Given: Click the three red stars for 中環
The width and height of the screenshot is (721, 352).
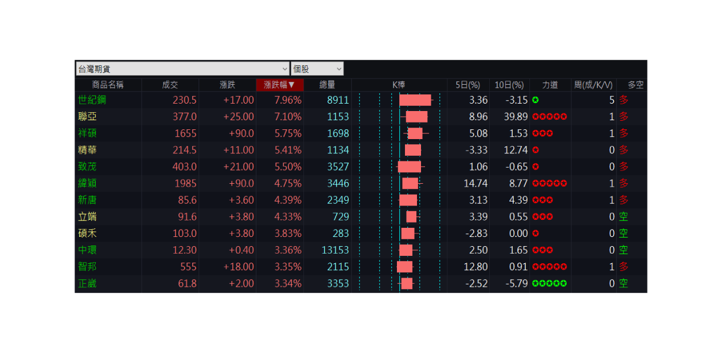Looking at the screenshot, I should (542, 250).
